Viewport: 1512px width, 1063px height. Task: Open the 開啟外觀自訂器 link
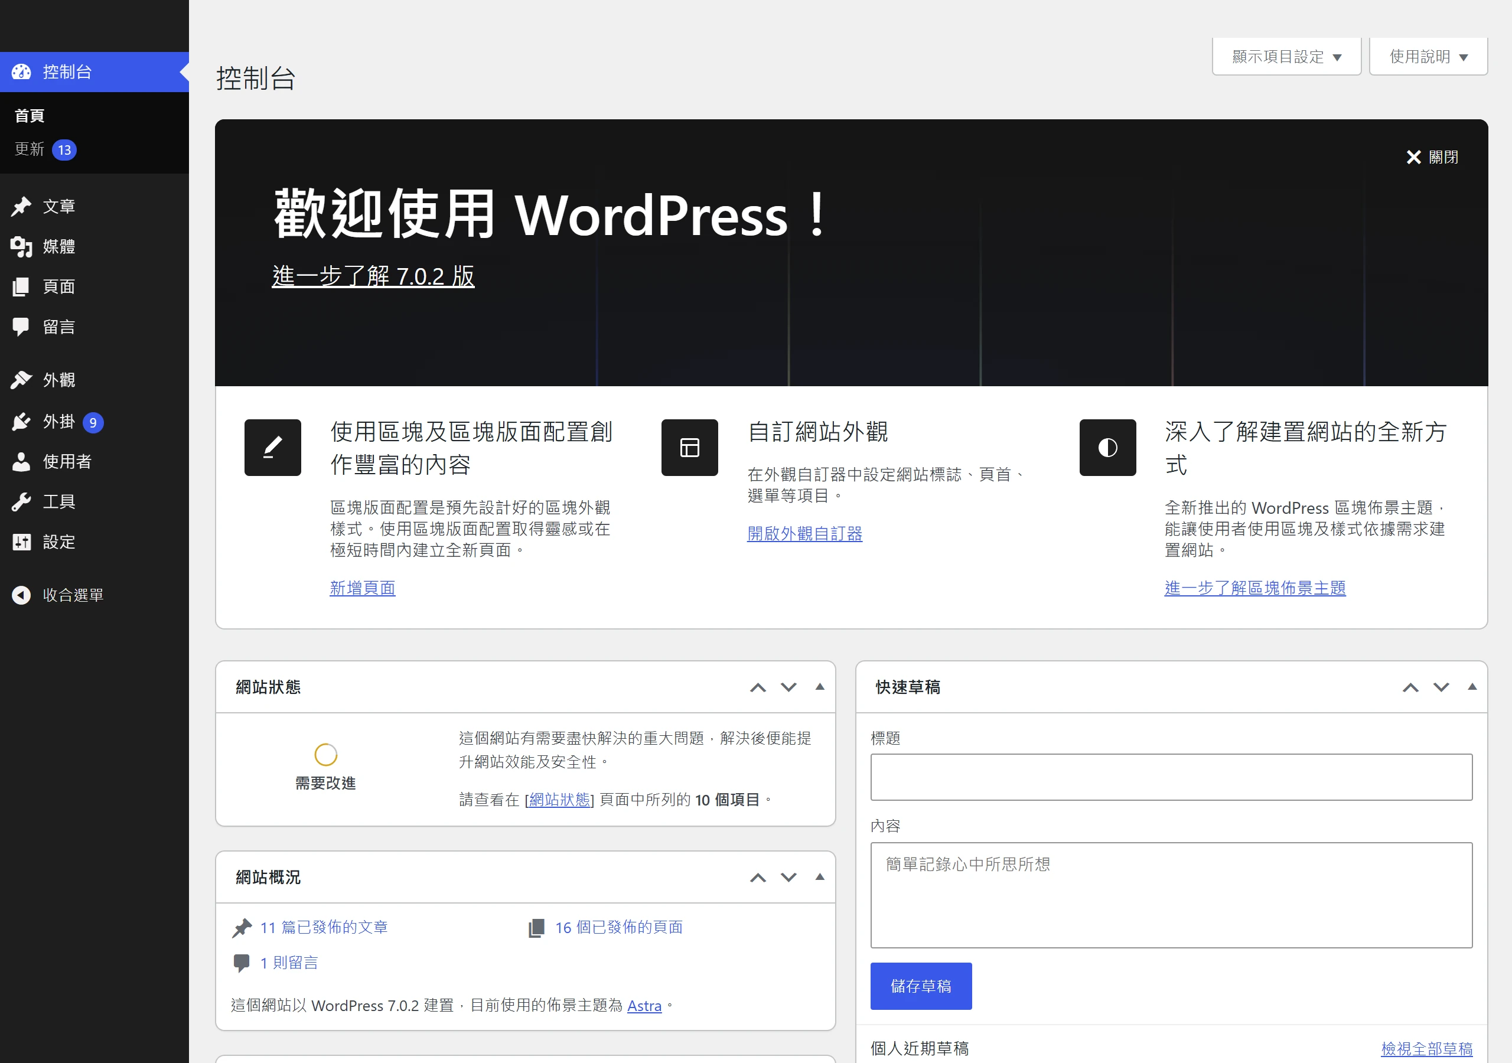[805, 533]
